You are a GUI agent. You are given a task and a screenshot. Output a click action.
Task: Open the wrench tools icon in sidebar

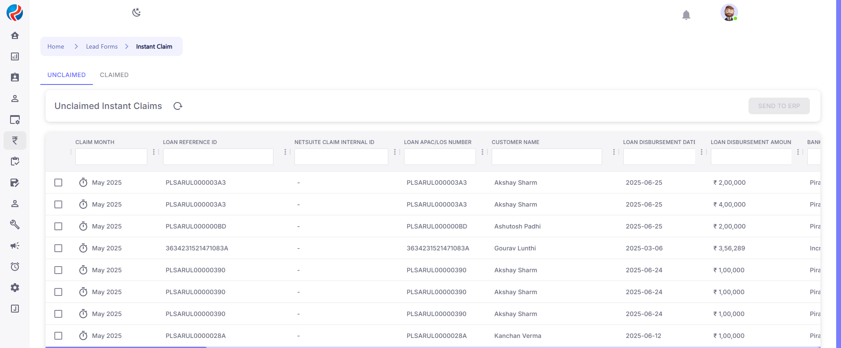[15, 225]
